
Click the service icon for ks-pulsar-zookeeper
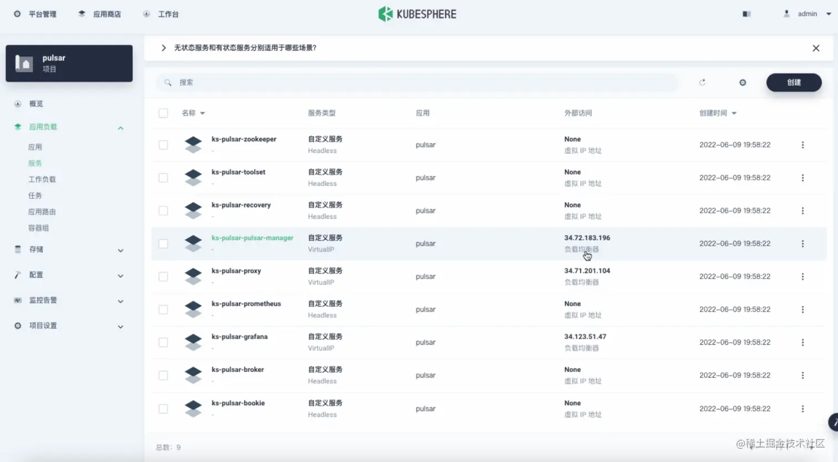(193, 145)
